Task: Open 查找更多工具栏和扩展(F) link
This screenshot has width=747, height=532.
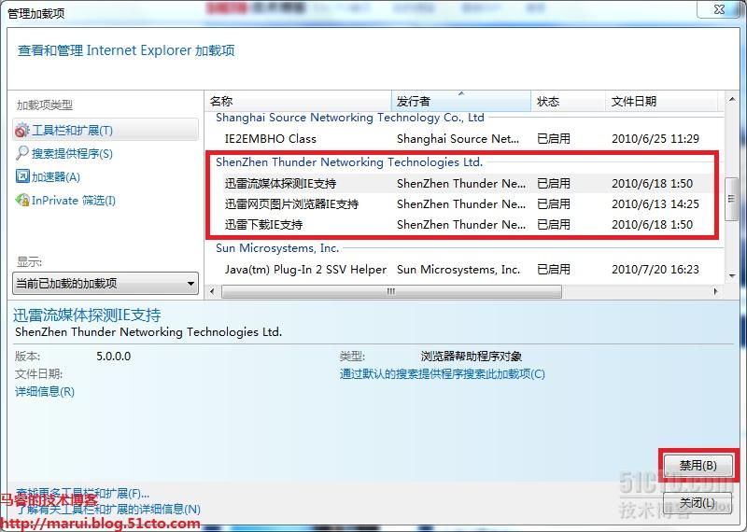Action: click(x=82, y=493)
